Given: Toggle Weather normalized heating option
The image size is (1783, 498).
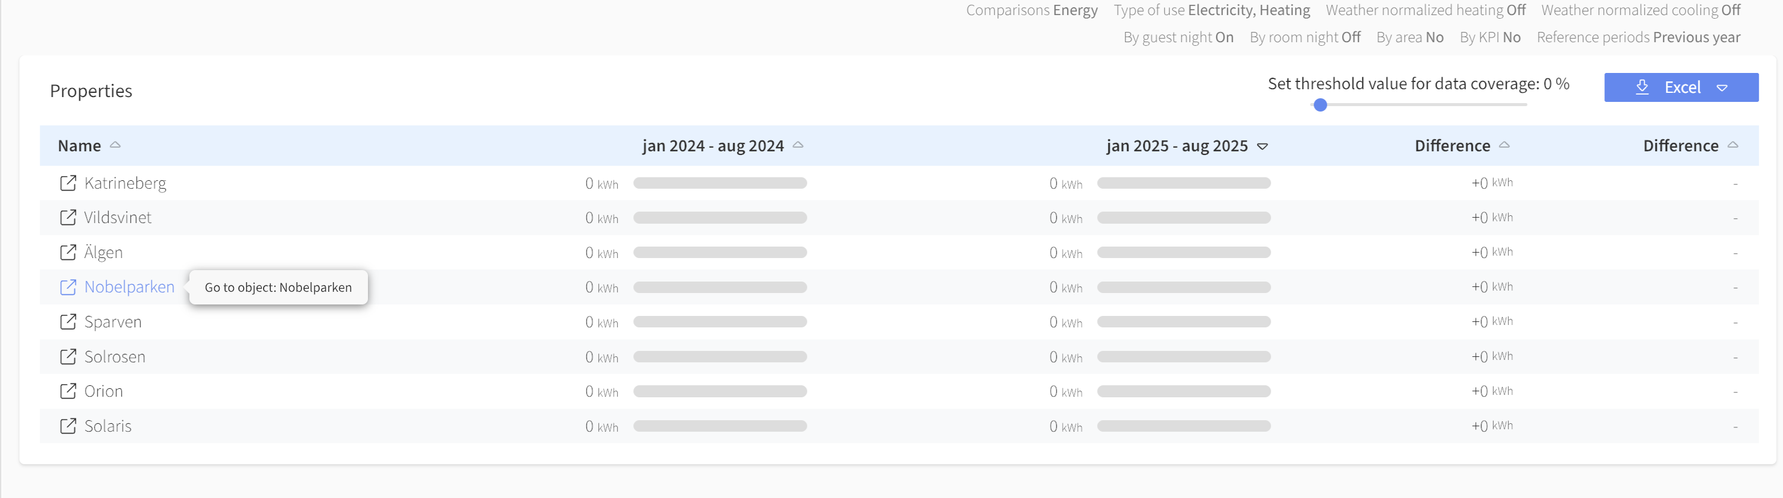Looking at the screenshot, I should 1425,10.
